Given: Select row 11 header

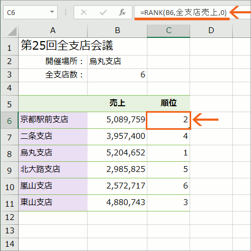Looking at the screenshot, I should coord(9,203).
